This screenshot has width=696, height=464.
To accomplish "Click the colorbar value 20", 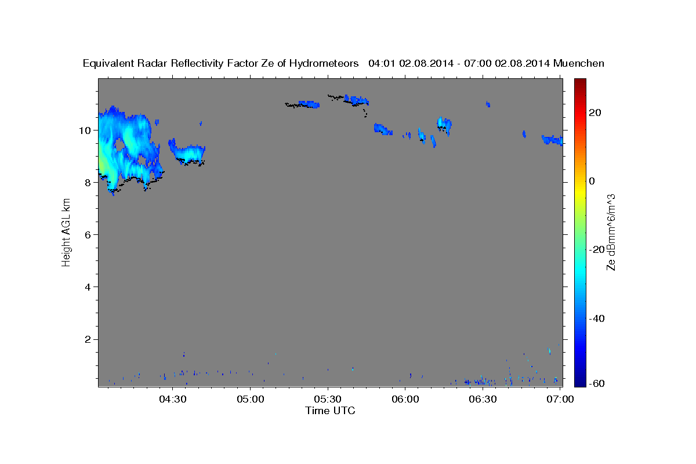I will [594, 113].
